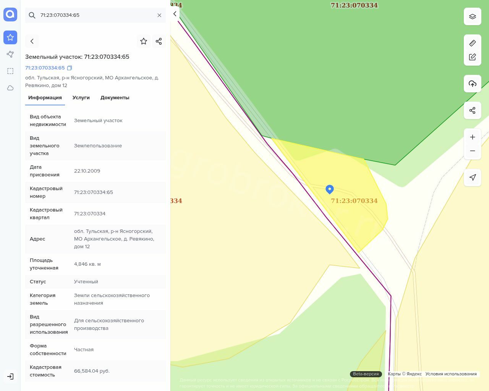489x391 pixels.
Task: Add parcel to favorites with star
Action: [144, 41]
